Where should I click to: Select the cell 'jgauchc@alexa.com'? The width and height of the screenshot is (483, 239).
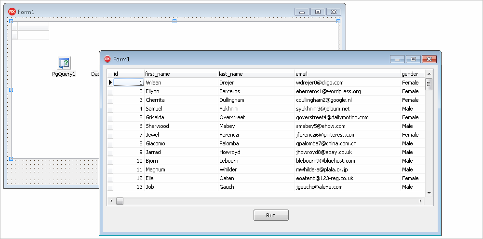coord(348,186)
